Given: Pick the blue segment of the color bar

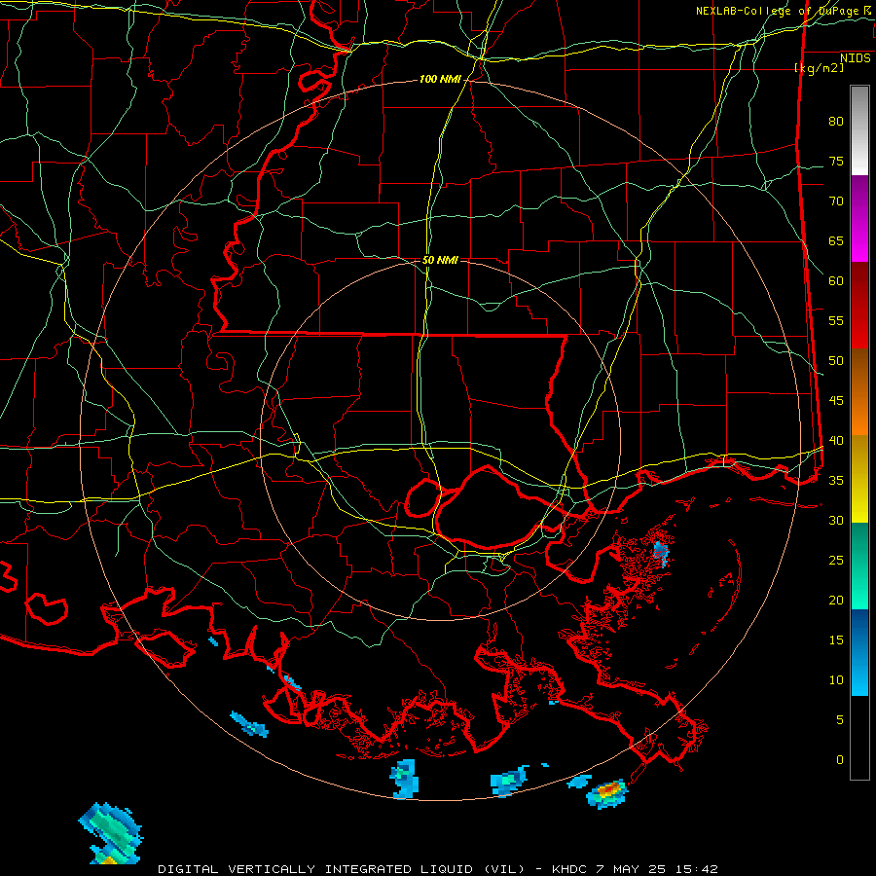Looking at the screenshot, I should tap(859, 652).
